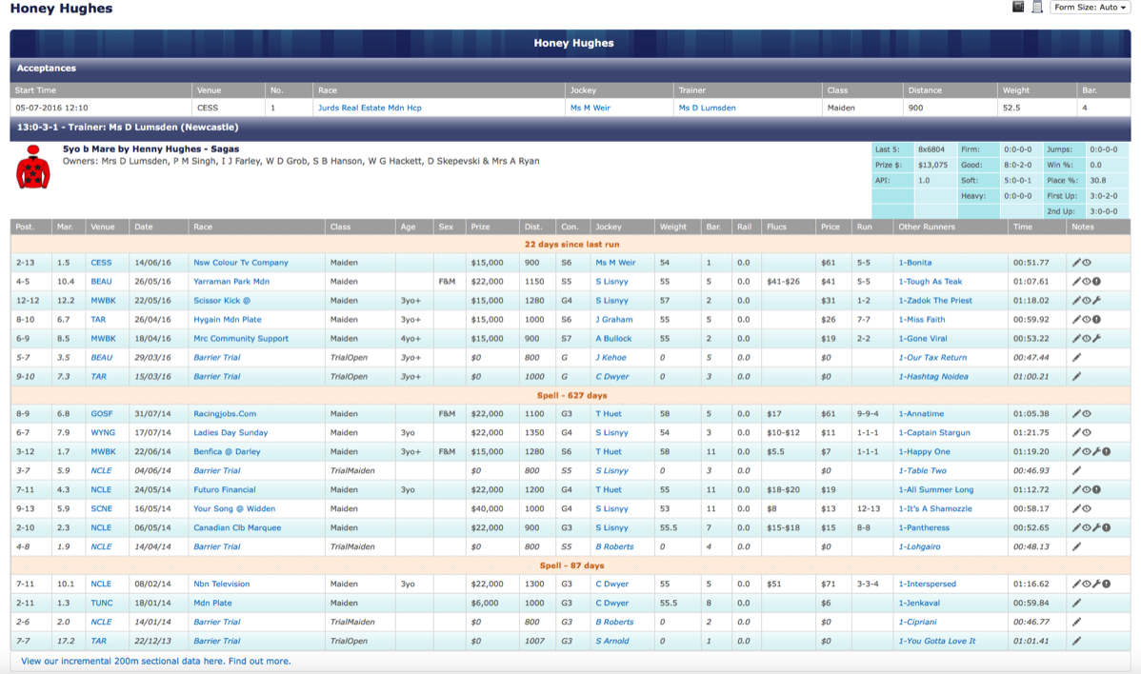Click pencil icon for Racingjobs.Com race row
This screenshot has height=674, width=1141.
(x=1076, y=414)
